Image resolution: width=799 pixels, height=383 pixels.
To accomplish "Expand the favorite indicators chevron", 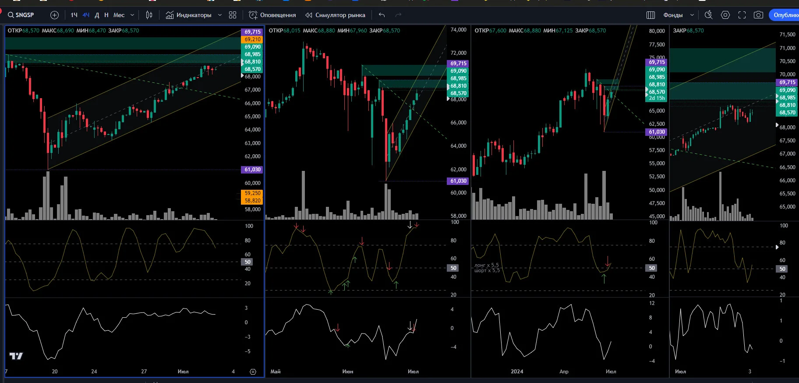I will click(220, 15).
